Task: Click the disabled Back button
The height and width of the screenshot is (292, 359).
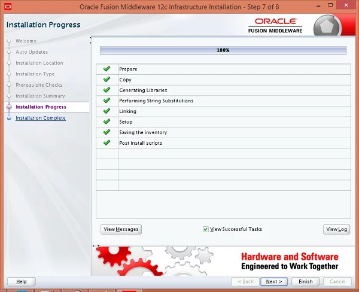Action: click(x=246, y=282)
